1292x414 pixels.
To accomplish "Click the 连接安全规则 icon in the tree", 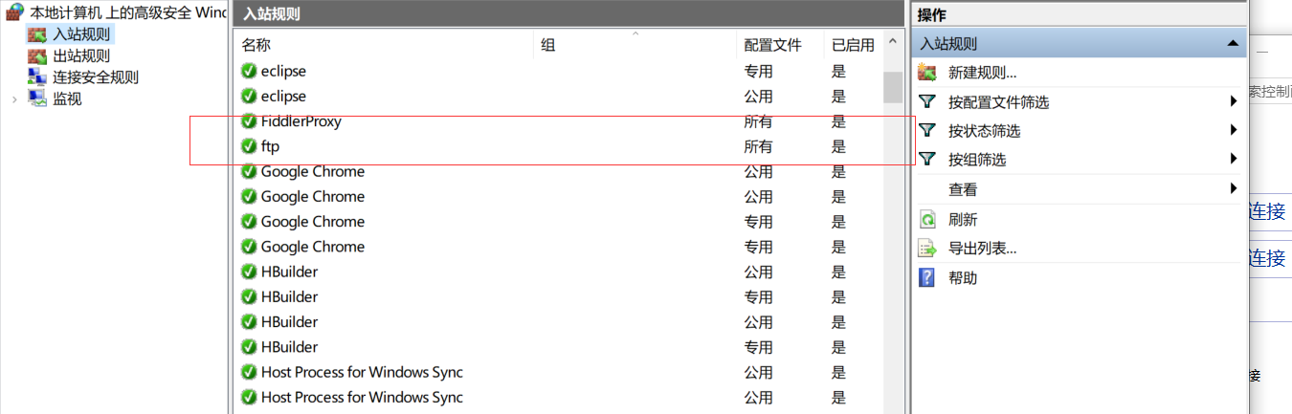I will tap(37, 77).
